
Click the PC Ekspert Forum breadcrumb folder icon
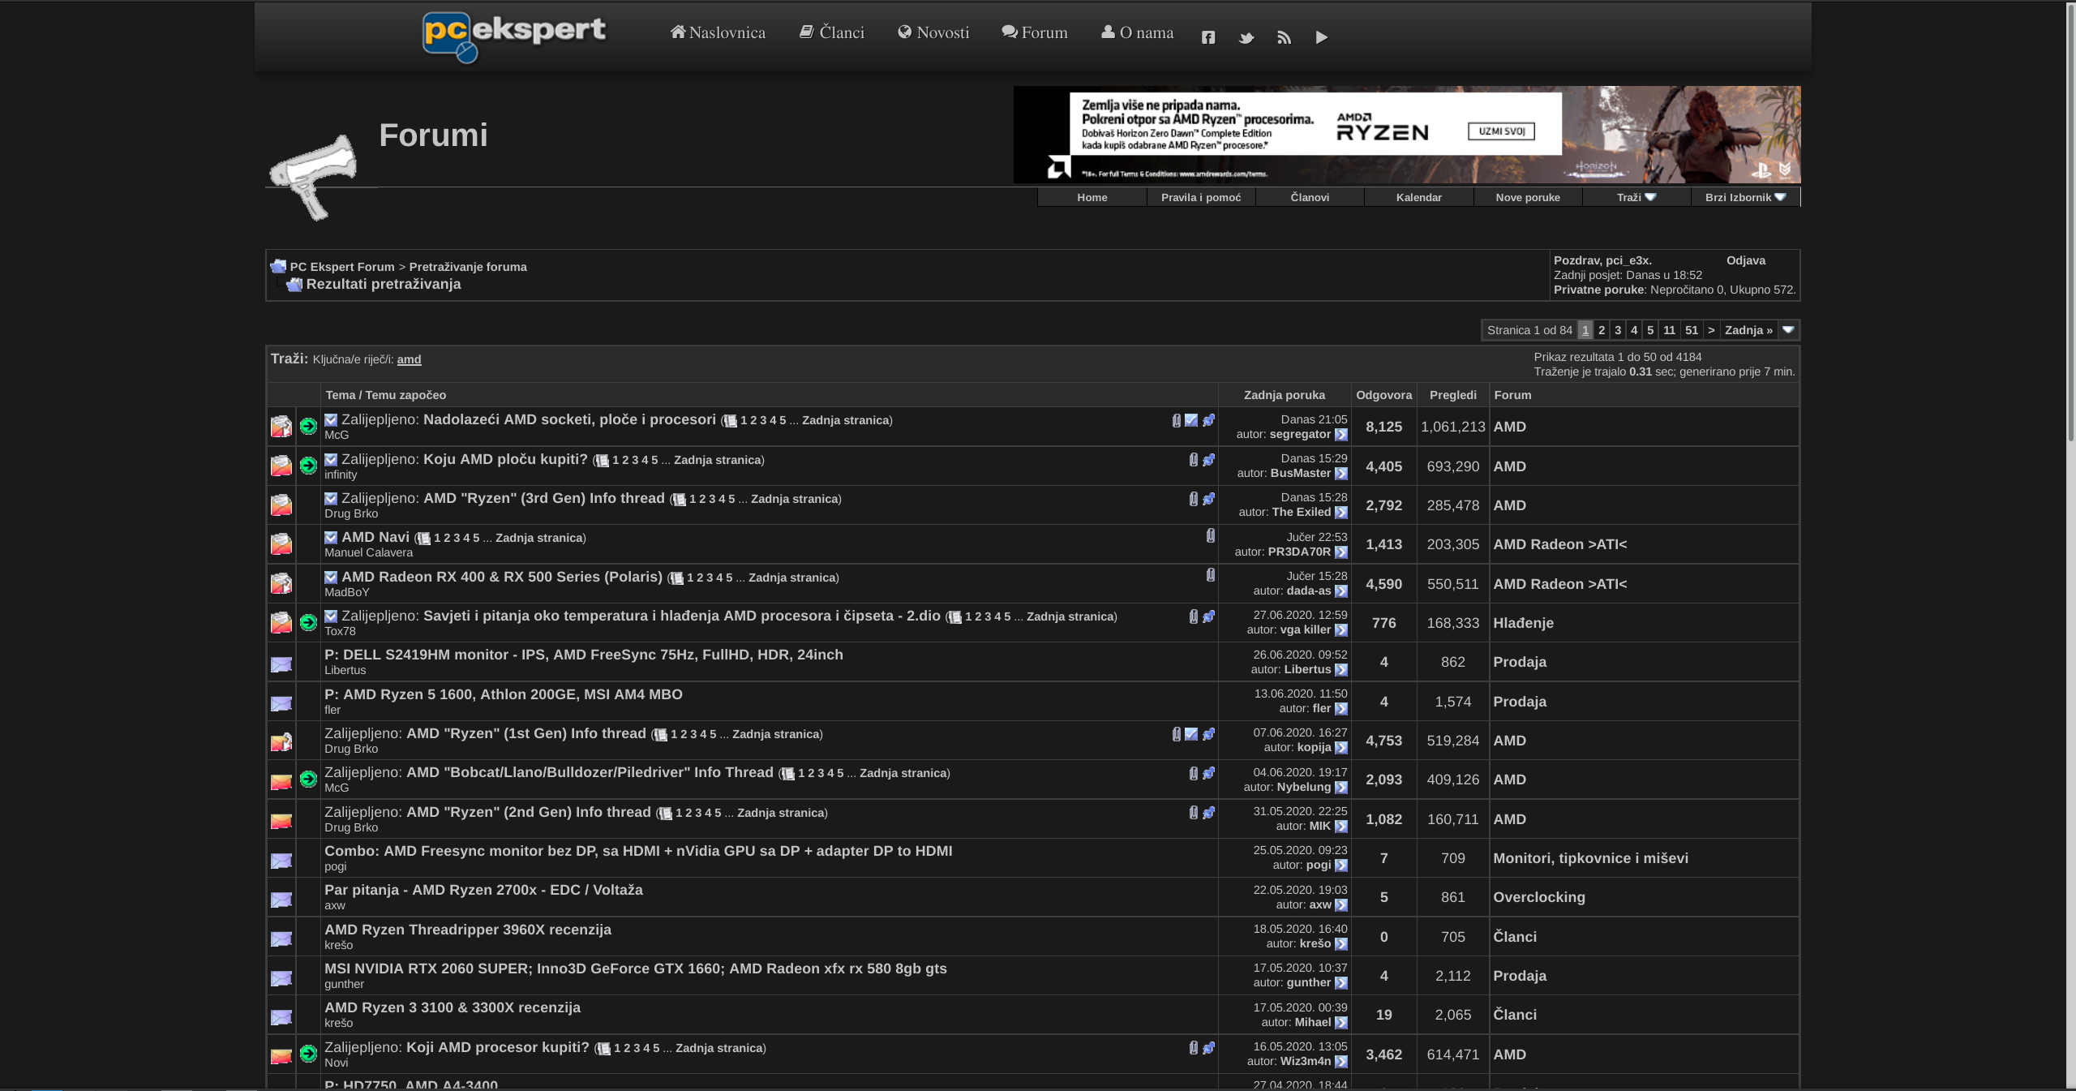click(x=278, y=266)
